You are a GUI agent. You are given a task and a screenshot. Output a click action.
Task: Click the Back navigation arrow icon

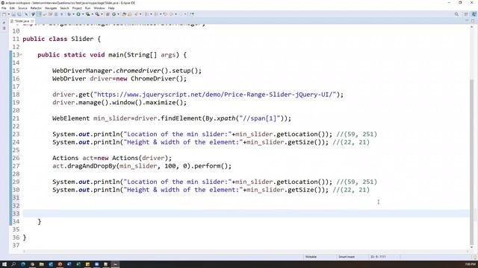[171, 14]
